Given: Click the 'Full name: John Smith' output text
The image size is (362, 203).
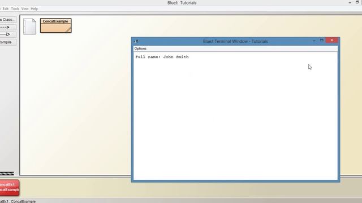Looking at the screenshot, I should point(162,57).
